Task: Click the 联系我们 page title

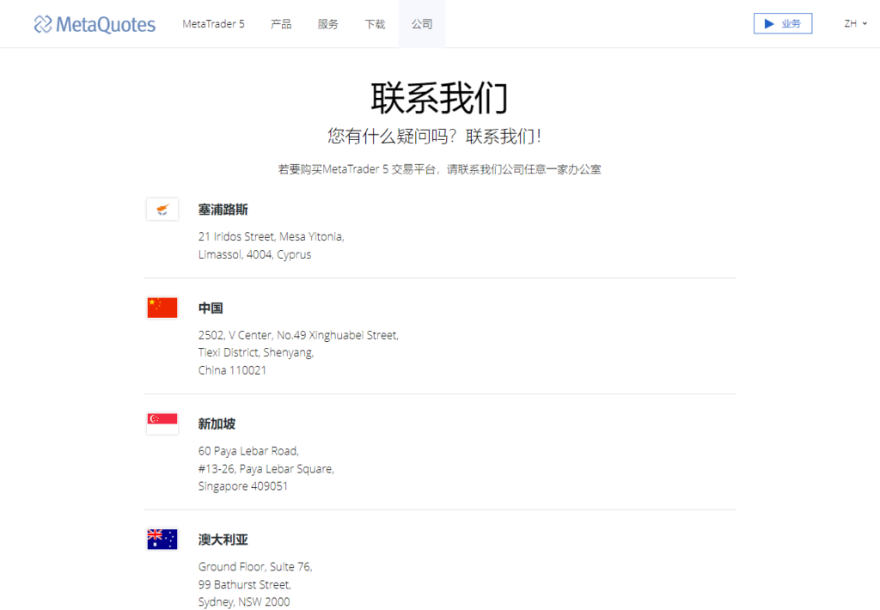Action: click(439, 98)
